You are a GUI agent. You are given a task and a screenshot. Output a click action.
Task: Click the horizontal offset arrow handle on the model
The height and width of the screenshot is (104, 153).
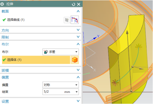[x=141, y=68]
